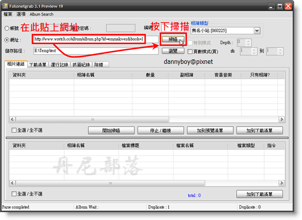Click the 瀏覽 browse button

173,51
